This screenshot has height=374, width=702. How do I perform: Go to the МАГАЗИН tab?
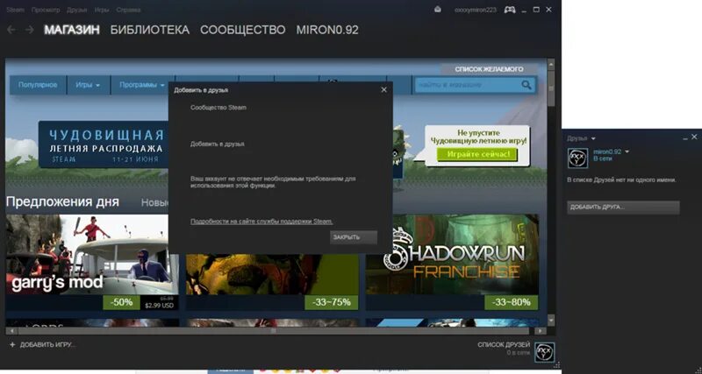pos(72,30)
